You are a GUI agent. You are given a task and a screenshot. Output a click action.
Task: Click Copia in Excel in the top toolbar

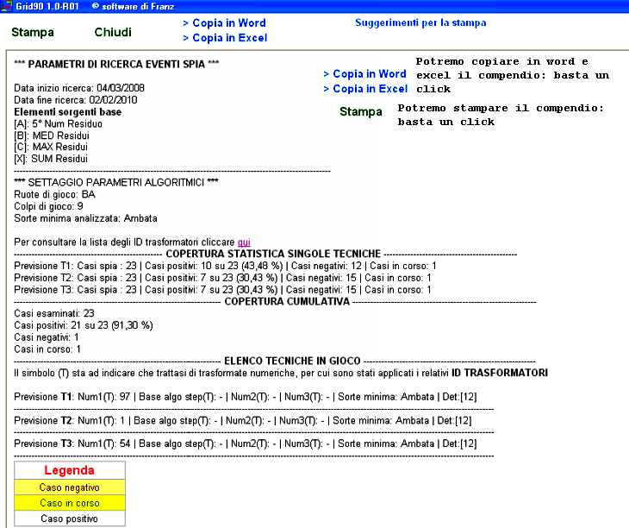[225, 38]
